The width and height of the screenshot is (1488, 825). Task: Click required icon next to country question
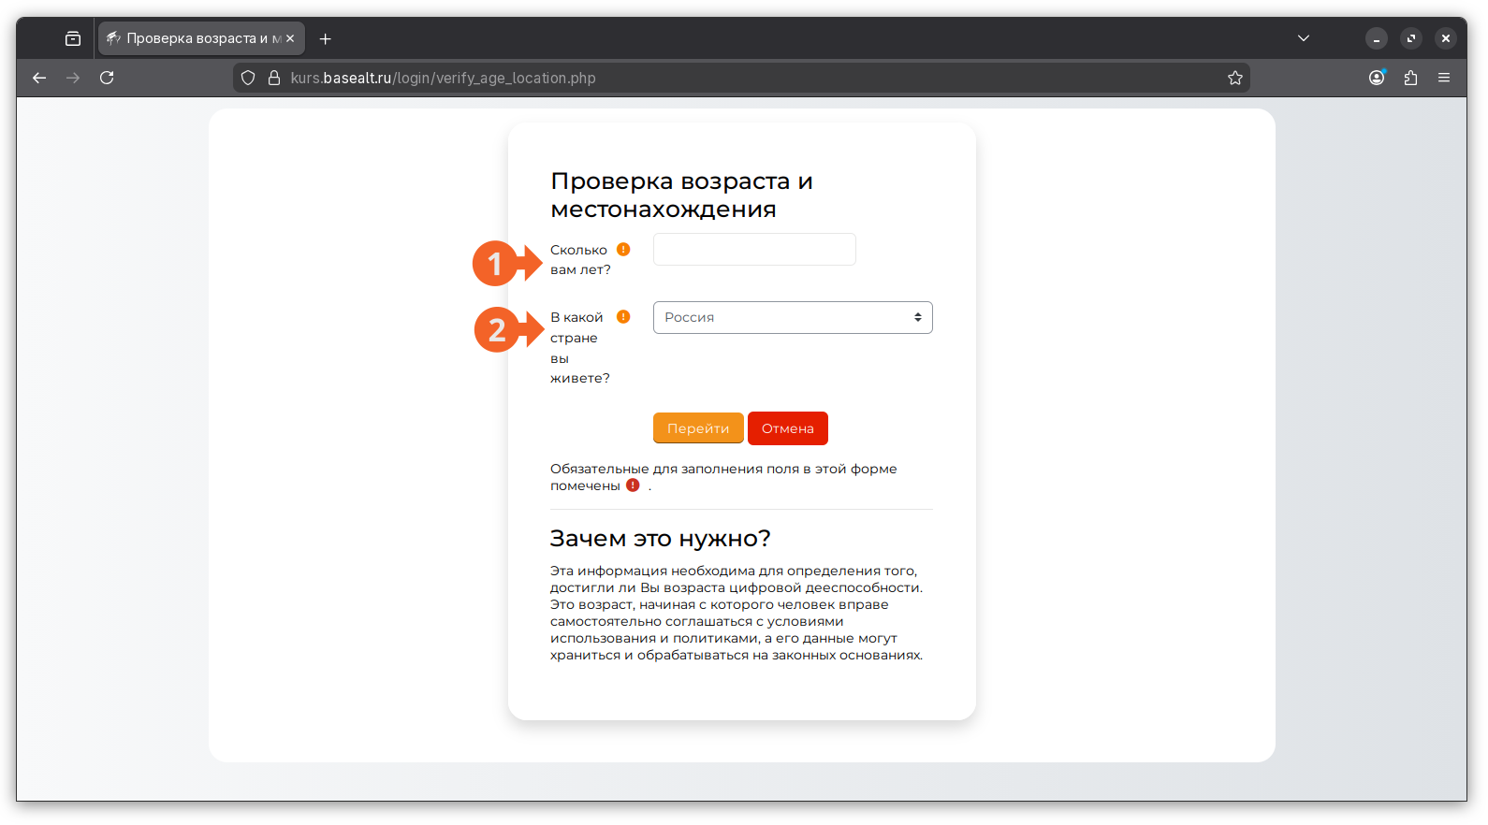623,317
